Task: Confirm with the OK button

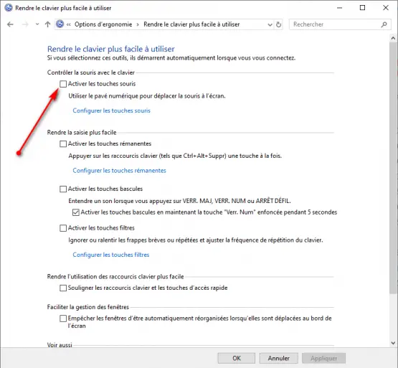Action: pyautogui.click(x=237, y=358)
